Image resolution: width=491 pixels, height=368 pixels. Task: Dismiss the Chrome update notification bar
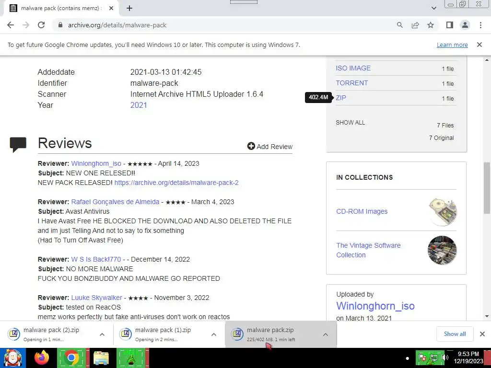[x=479, y=45]
